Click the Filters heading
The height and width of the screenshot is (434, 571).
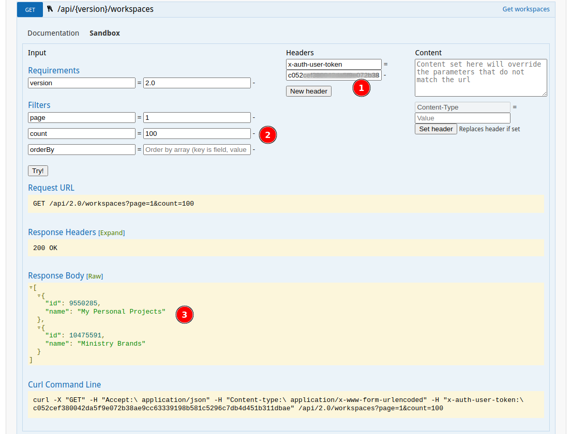click(x=39, y=105)
